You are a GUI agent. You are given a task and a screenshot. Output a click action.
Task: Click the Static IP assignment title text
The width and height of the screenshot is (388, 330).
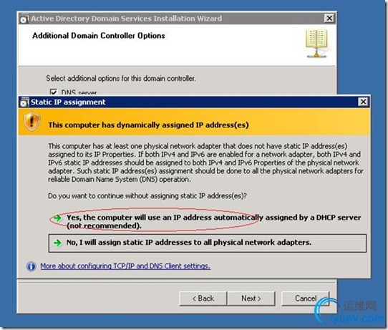coord(68,102)
